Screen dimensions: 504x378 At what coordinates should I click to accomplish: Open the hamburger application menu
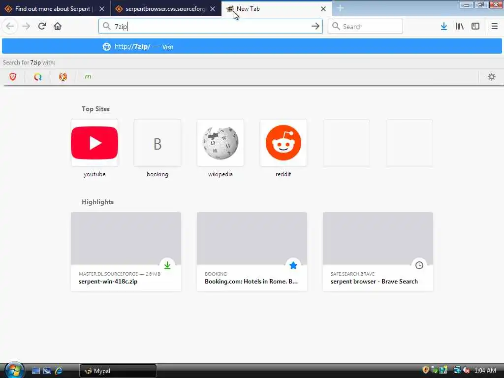494,26
